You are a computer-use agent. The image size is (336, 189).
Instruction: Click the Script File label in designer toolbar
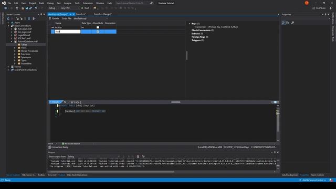(67, 18)
